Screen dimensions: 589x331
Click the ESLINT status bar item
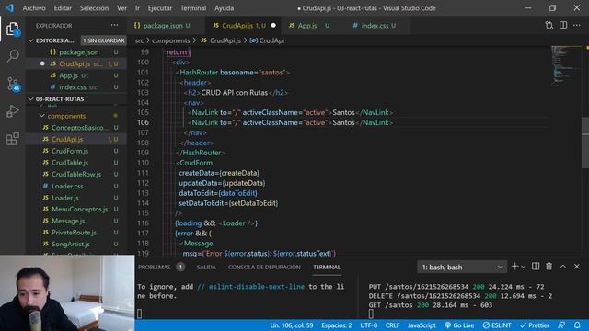[497, 325]
